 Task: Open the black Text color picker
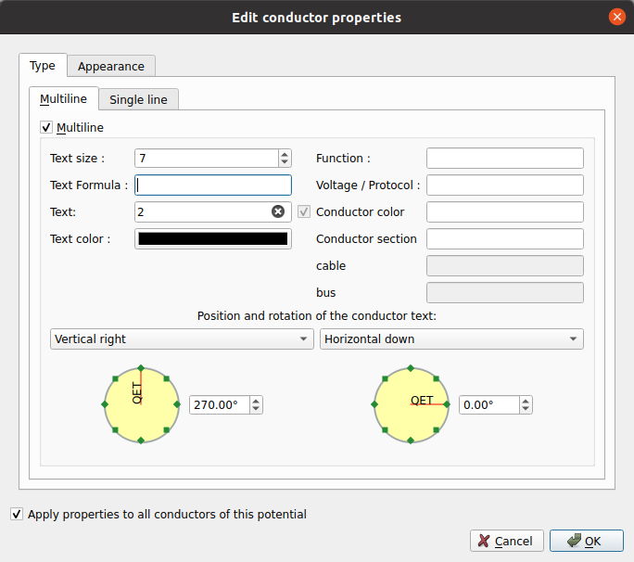pyautogui.click(x=213, y=238)
